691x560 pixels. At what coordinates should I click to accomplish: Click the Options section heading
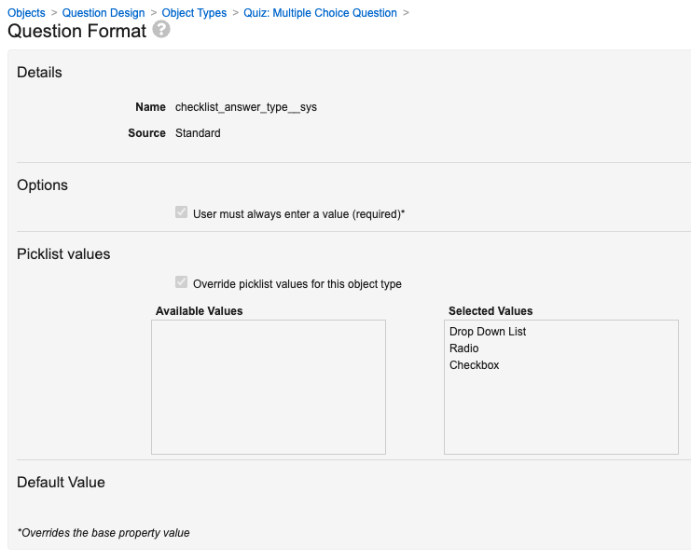[x=43, y=185]
